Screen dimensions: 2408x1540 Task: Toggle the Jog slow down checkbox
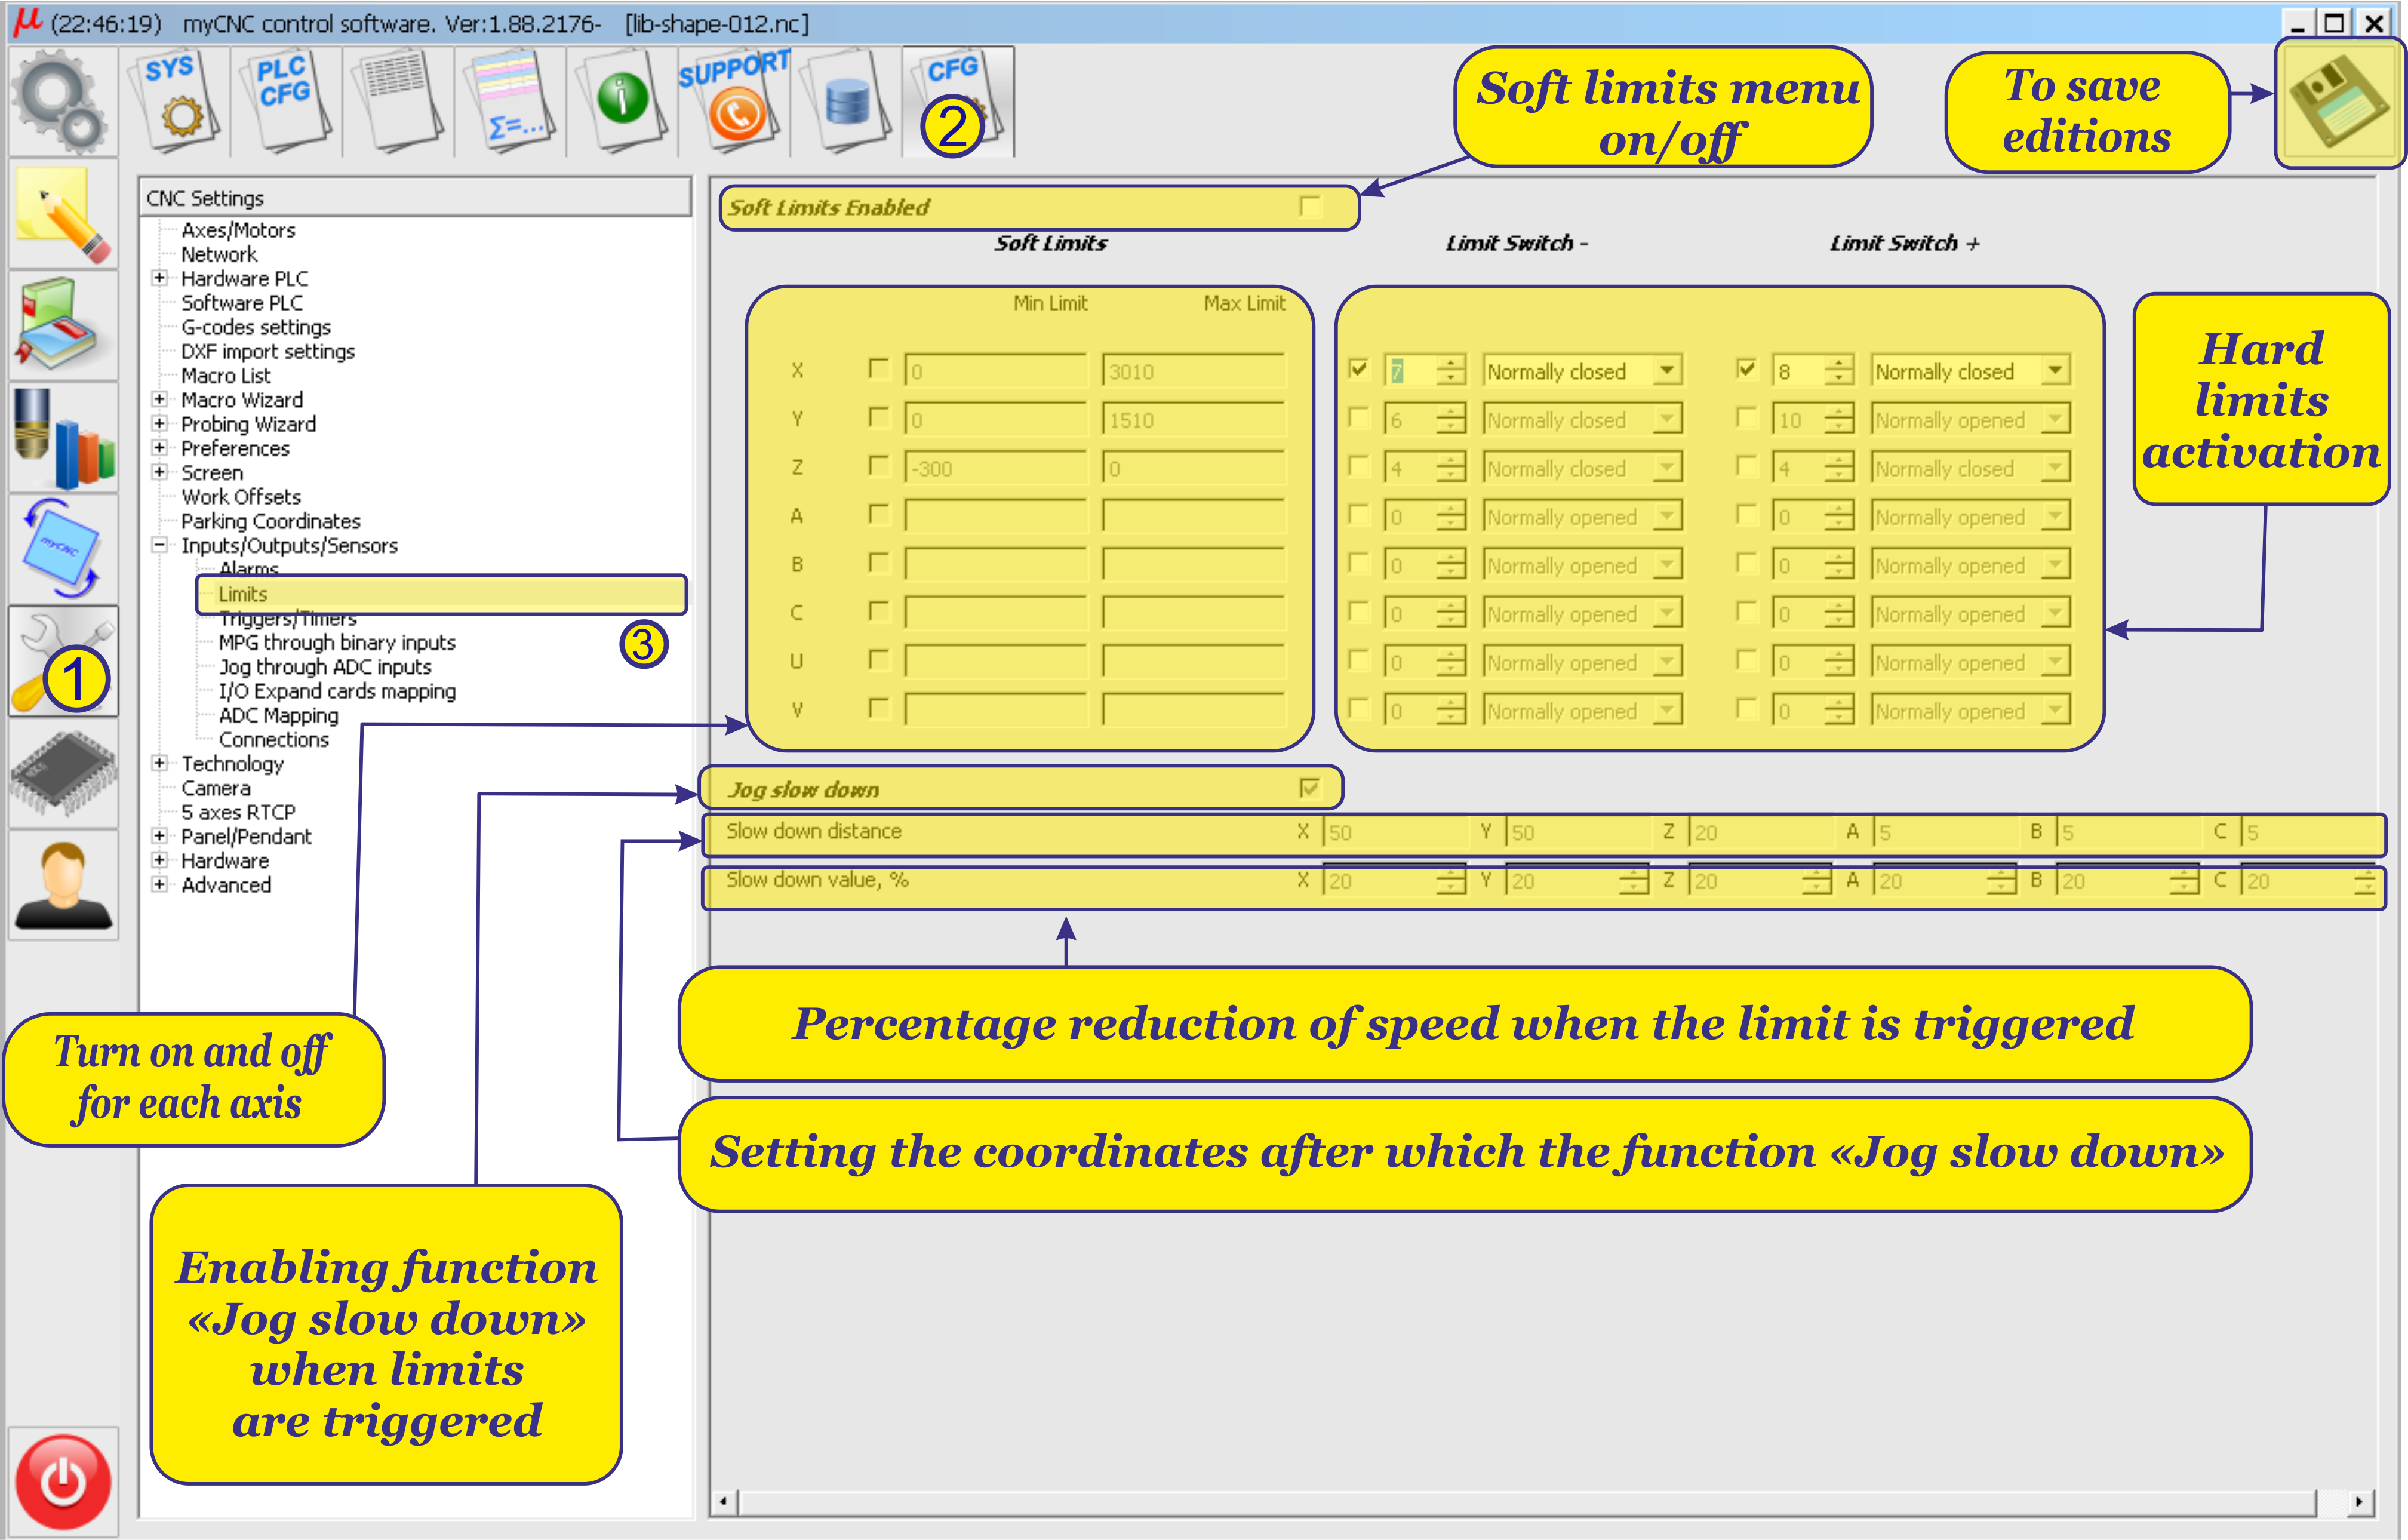coord(1309,788)
